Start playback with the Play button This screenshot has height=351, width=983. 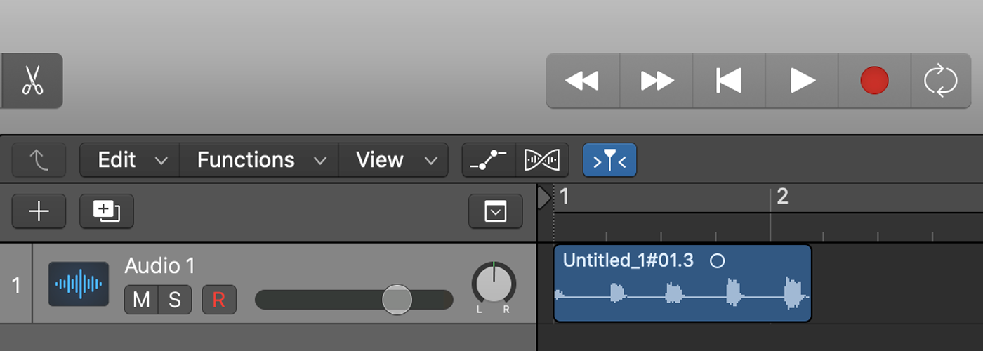click(802, 81)
